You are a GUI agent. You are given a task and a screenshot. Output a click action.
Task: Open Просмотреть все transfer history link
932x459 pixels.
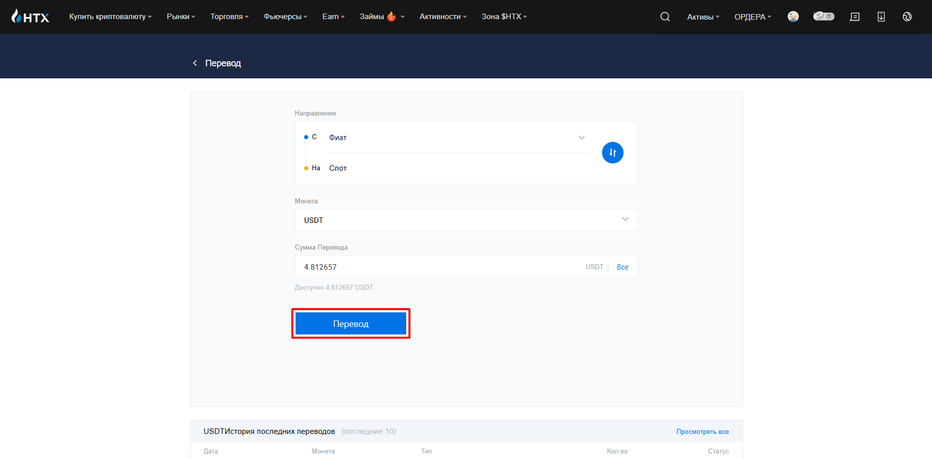click(x=702, y=431)
